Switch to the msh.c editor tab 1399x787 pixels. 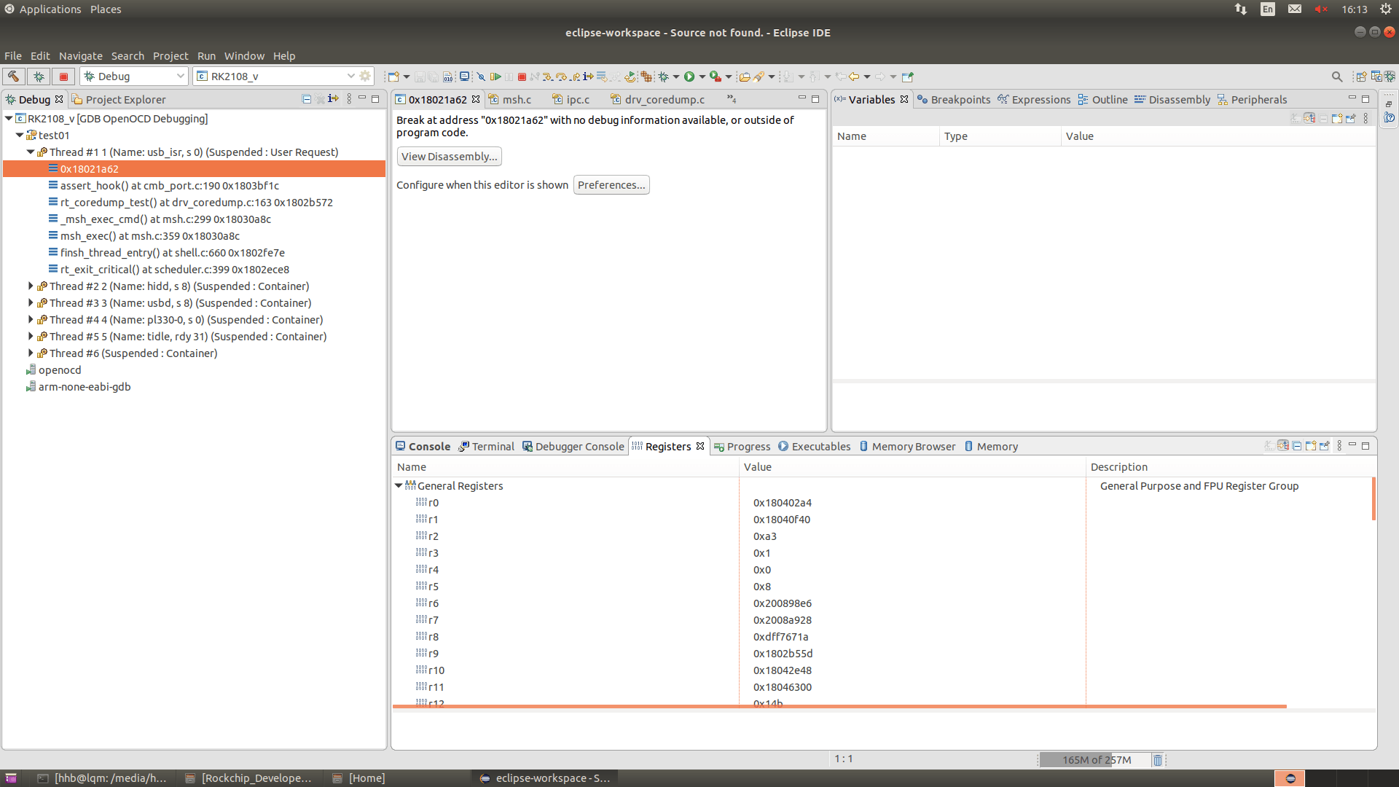(x=510, y=100)
